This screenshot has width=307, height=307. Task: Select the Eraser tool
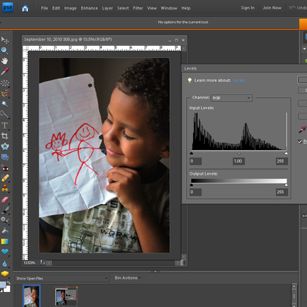(x=5, y=200)
